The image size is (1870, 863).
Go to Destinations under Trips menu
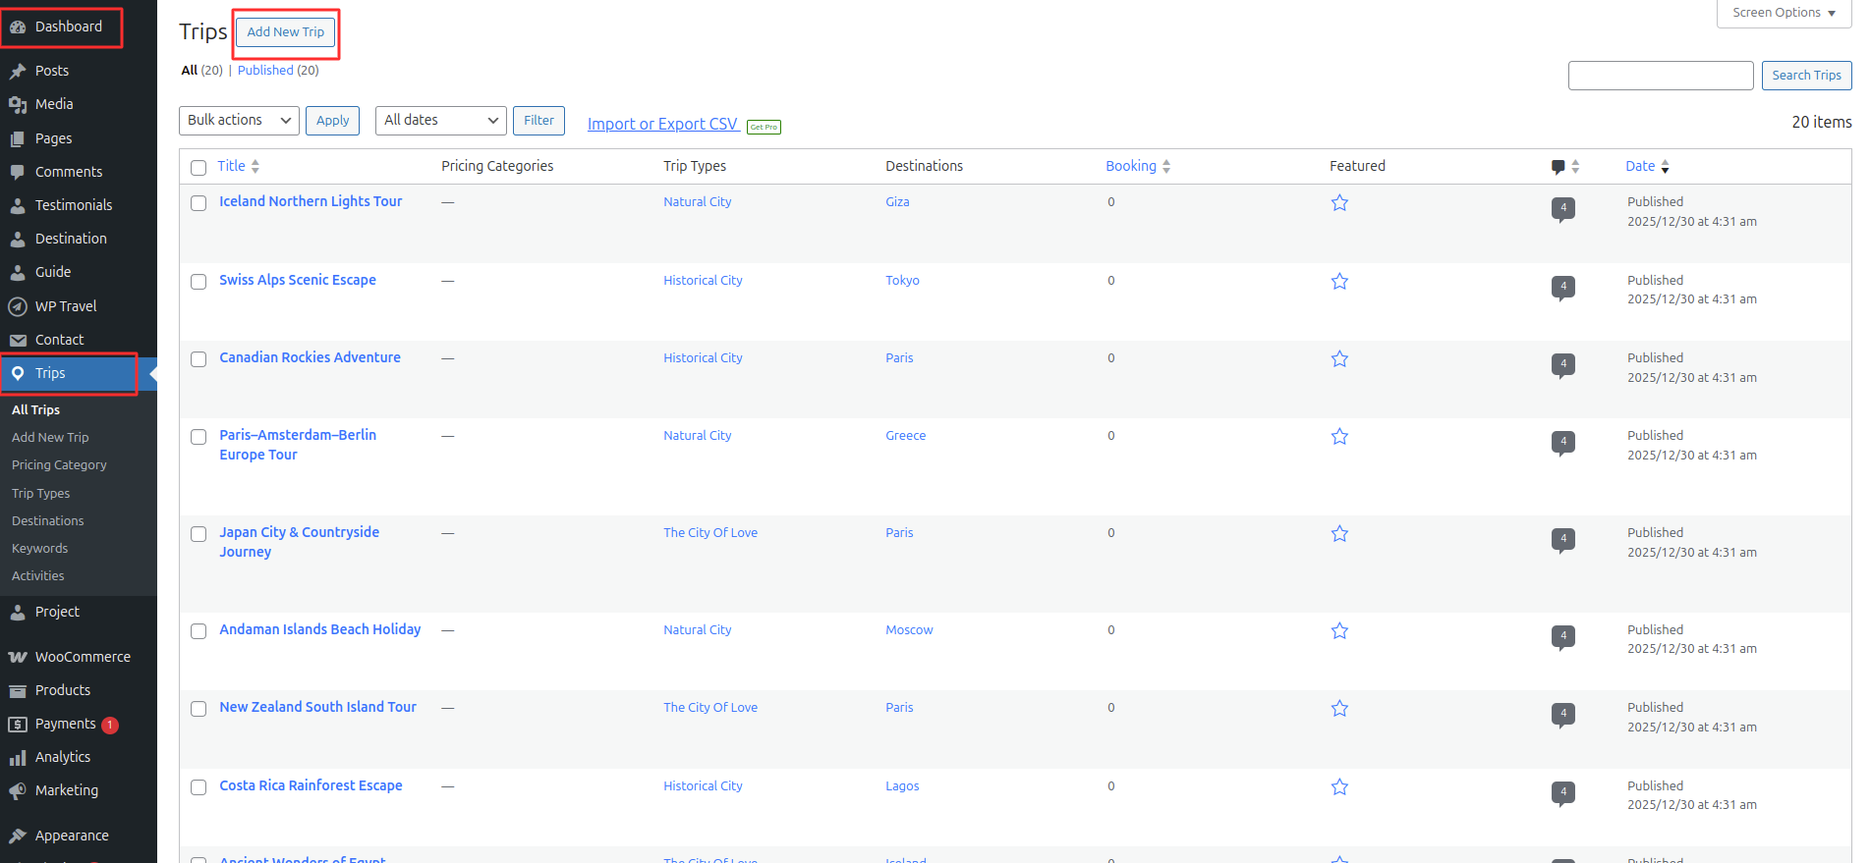click(47, 521)
